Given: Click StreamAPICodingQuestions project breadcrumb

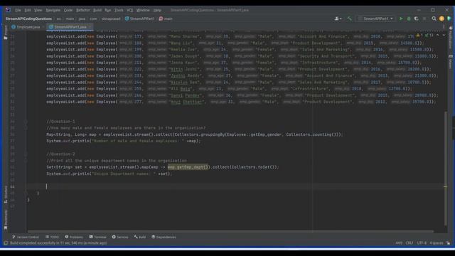Looking at the screenshot, I should point(28,18).
